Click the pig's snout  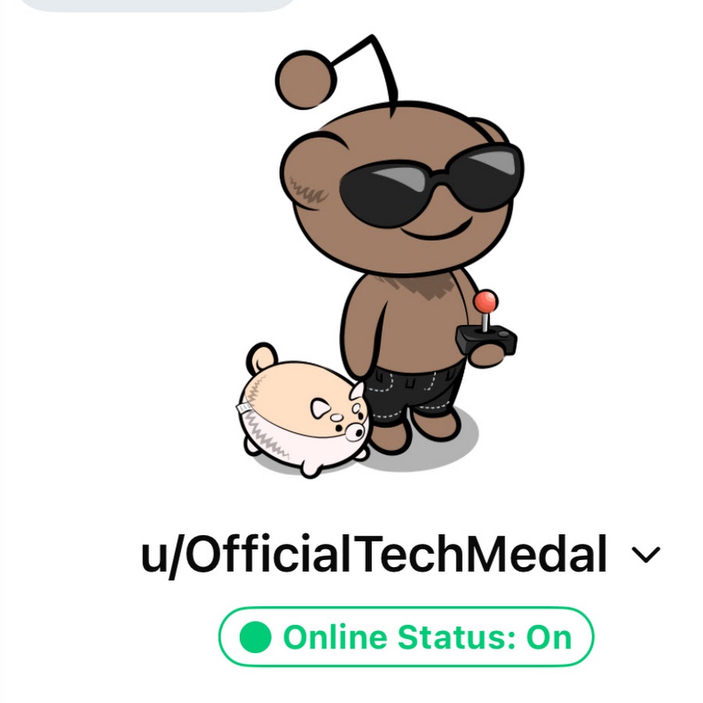point(357,431)
